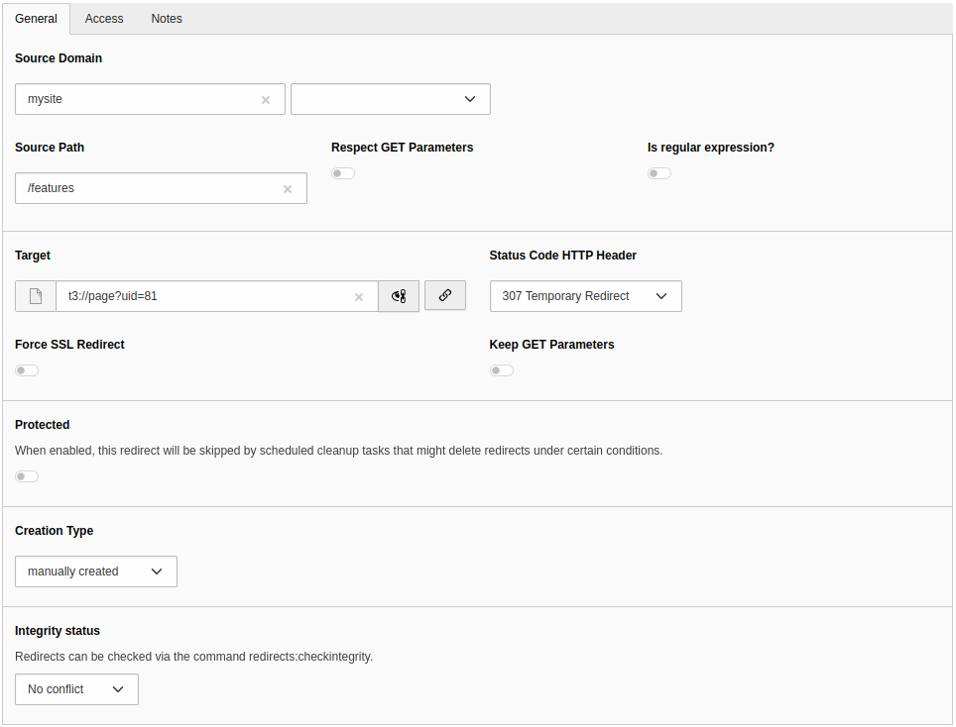Enable Keep GET Parameters switch
The image size is (956, 727).
coord(502,370)
